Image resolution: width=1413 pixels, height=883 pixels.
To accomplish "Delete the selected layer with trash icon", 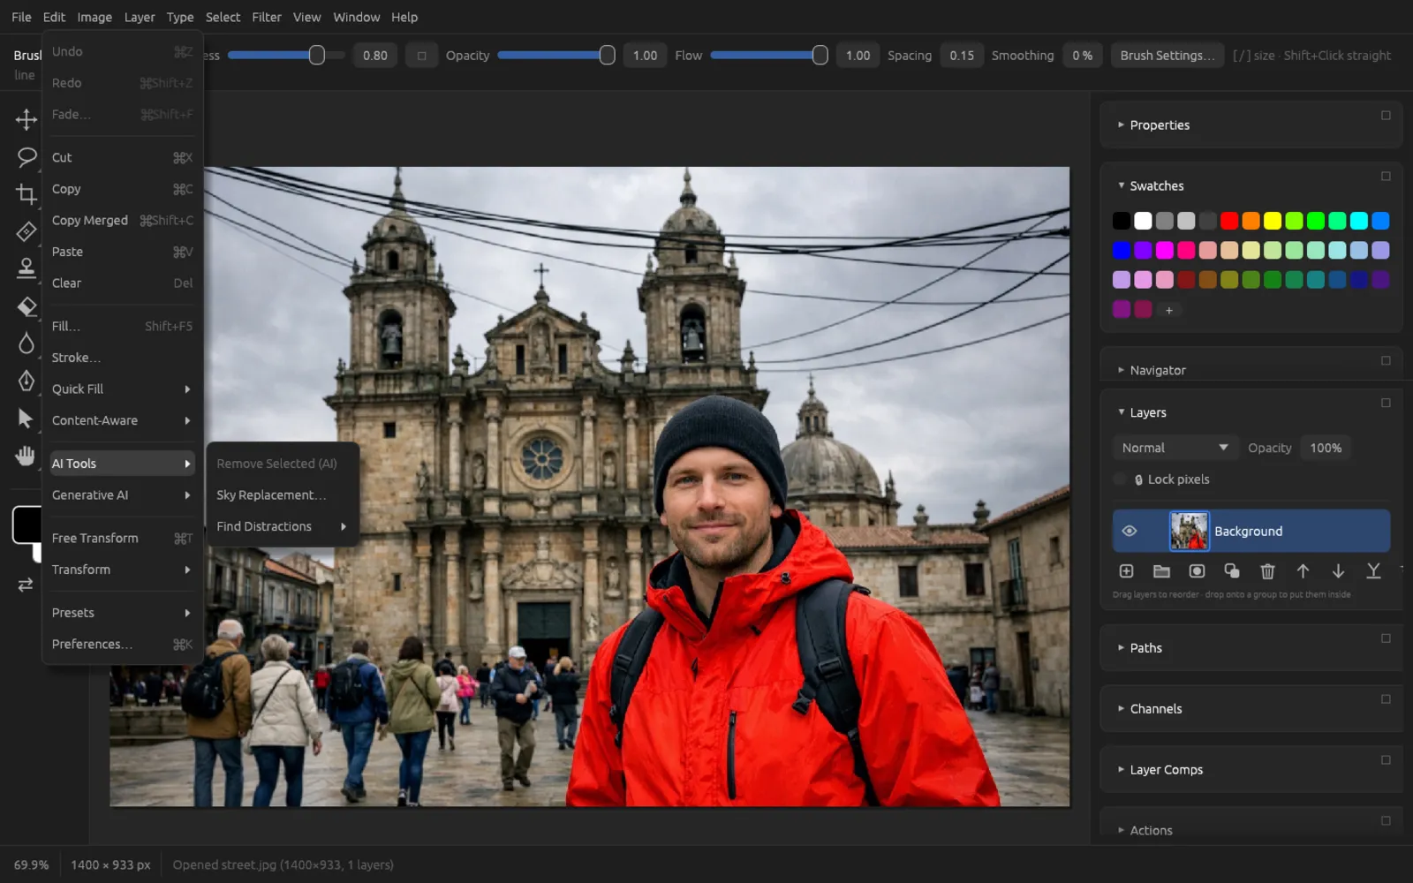I will (x=1267, y=571).
